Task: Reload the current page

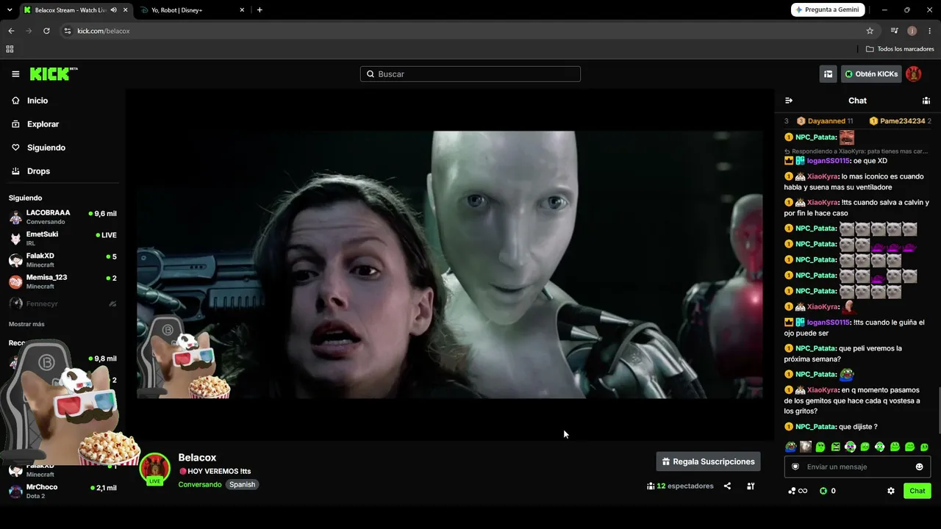Action: coord(46,31)
